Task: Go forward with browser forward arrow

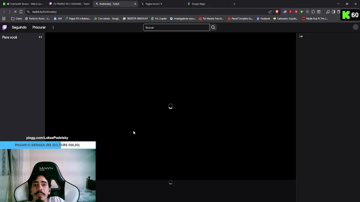Action: pyautogui.click(x=10, y=12)
